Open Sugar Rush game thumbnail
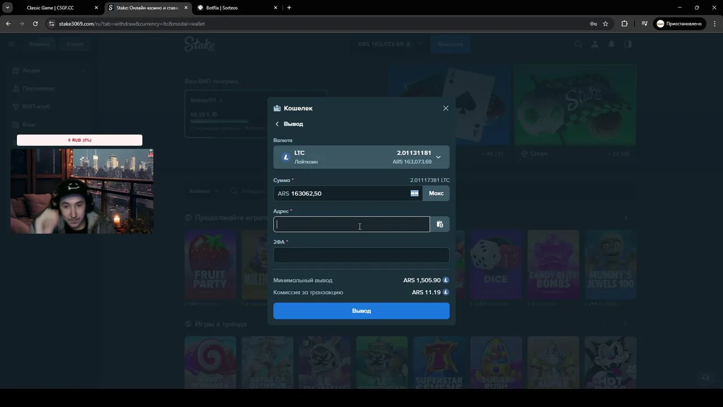Viewport: 723px width, 407px height. pos(496,362)
